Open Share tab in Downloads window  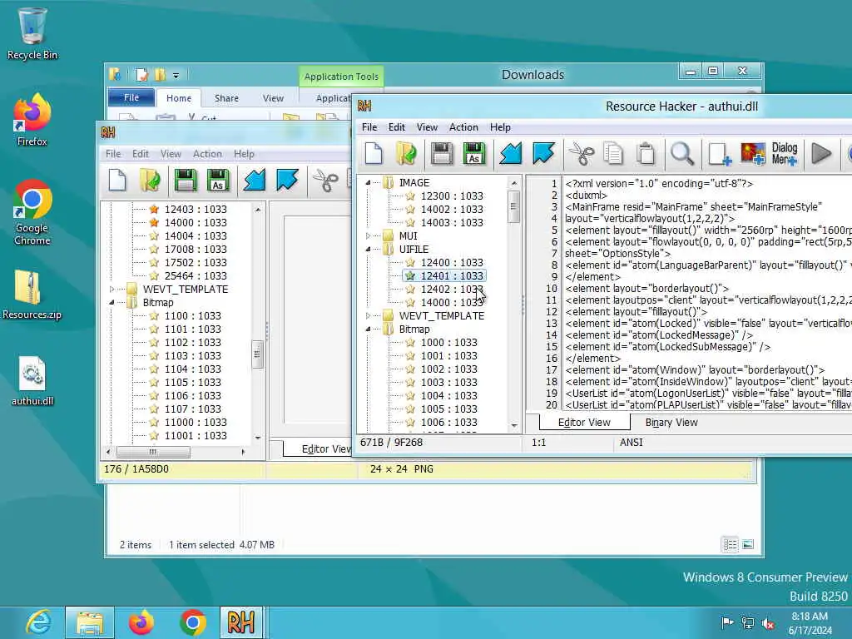click(226, 98)
